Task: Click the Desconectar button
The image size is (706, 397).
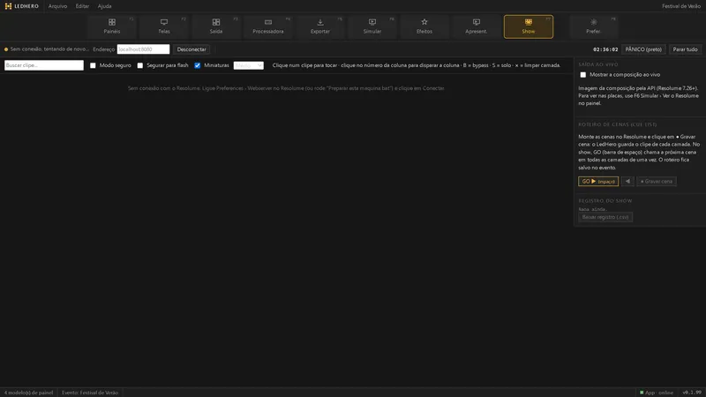Action: (x=192, y=49)
